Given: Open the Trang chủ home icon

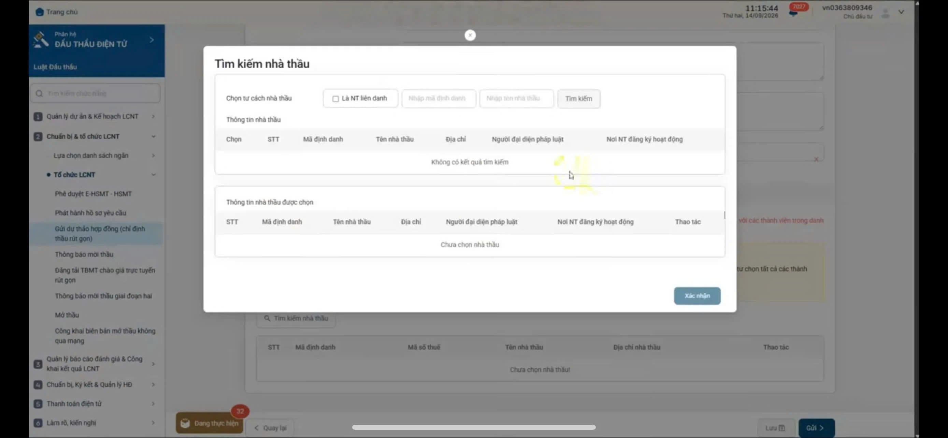Looking at the screenshot, I should pos(39,12).
